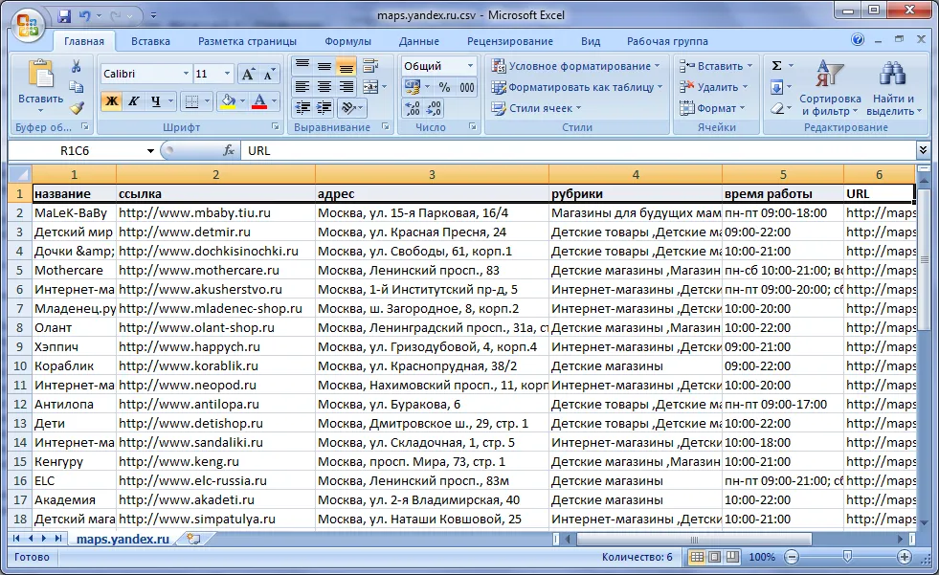Toggle bold formatting (Ж)

[111, 101]
